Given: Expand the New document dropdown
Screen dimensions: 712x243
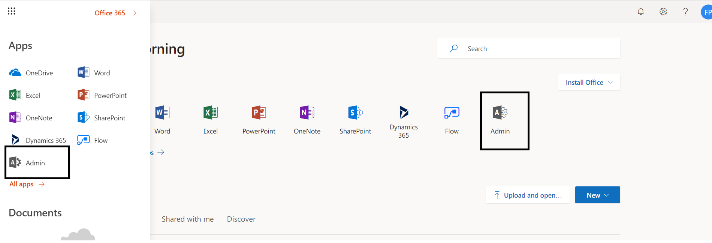Looking at the screenshot, I should (x=597, y=195).
